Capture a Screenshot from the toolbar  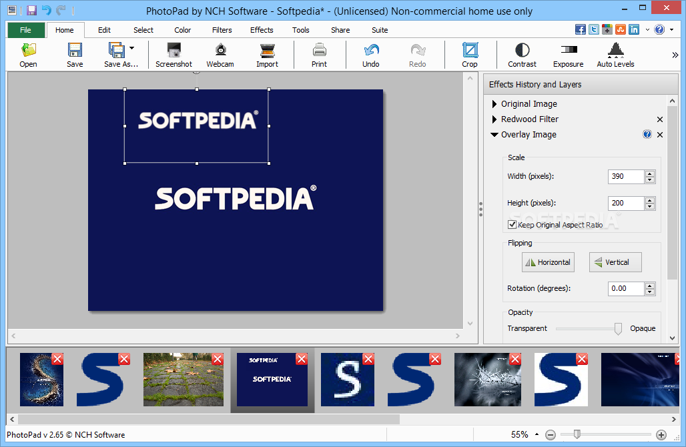coord(174,55)
